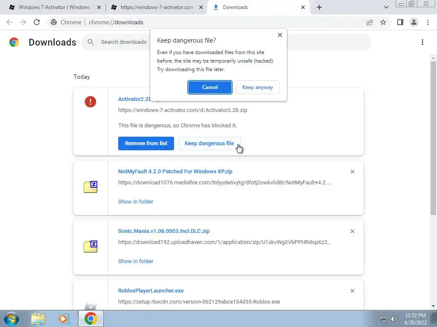437x327 pixels.
Task: Click the browser forward arrow
Action: coord(23,22)
